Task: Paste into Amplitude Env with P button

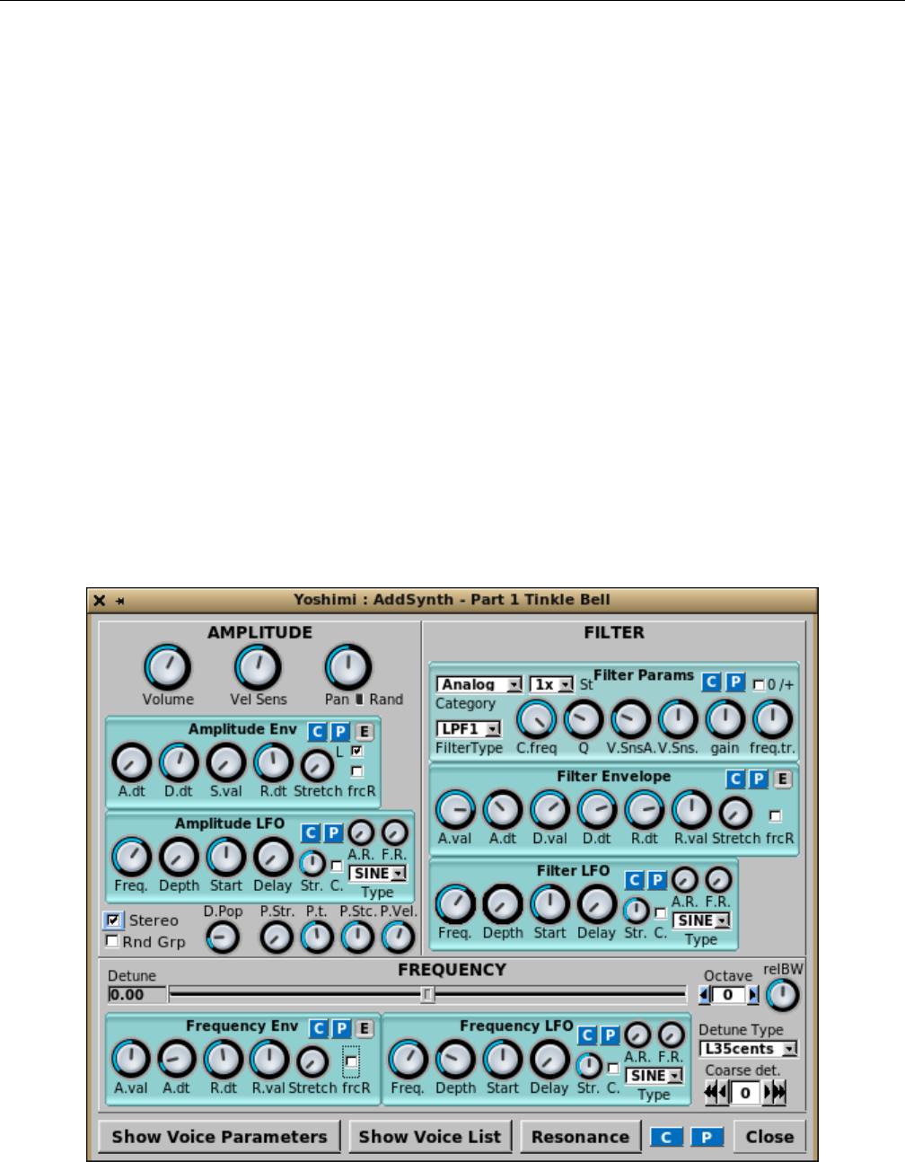Action: (340, 731)
